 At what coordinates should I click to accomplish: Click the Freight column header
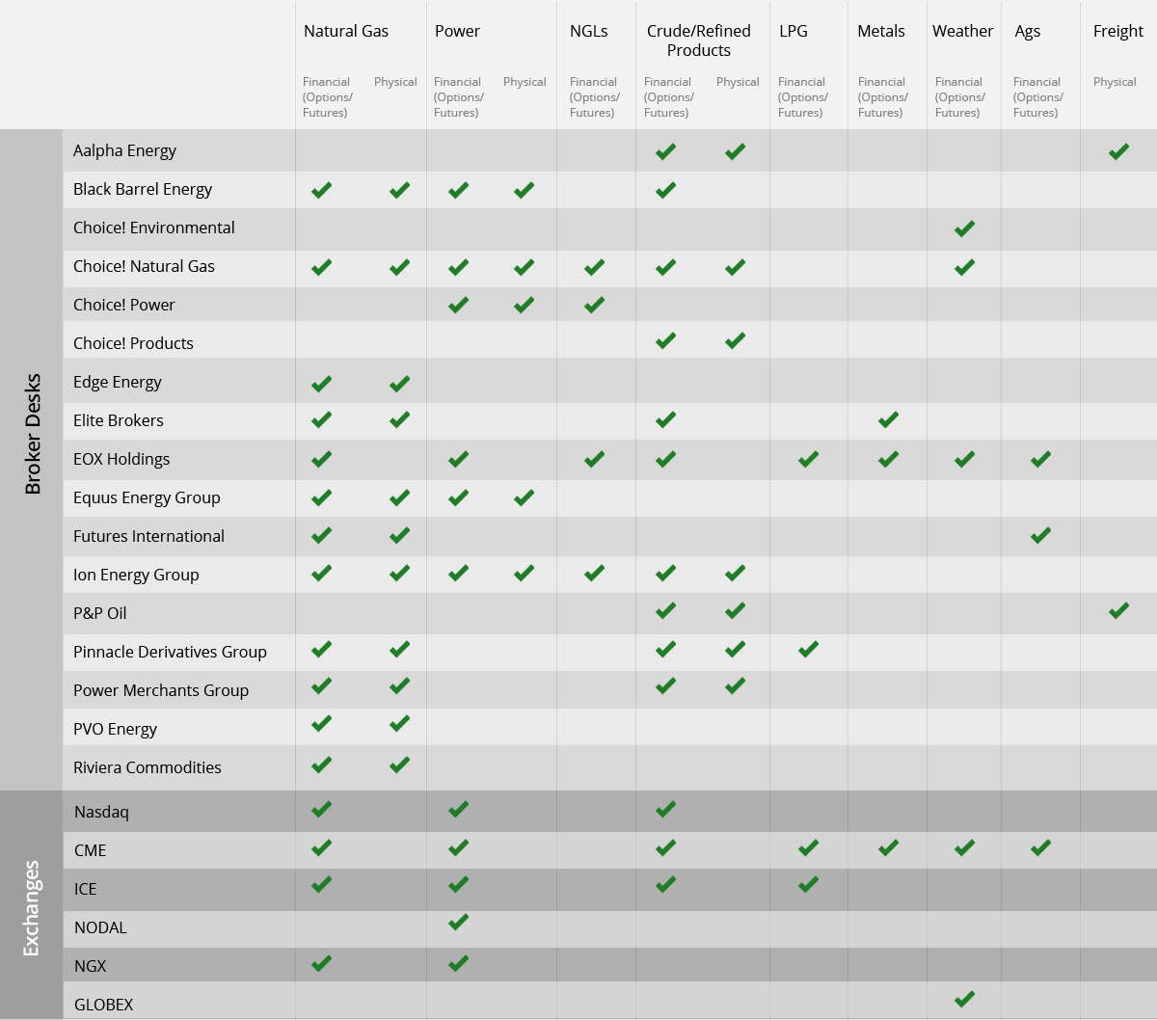click(x=1118, y=31)
